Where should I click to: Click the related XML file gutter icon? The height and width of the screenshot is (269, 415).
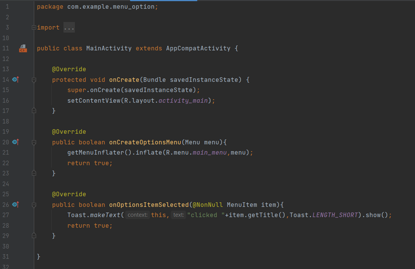tap(23, 48)
